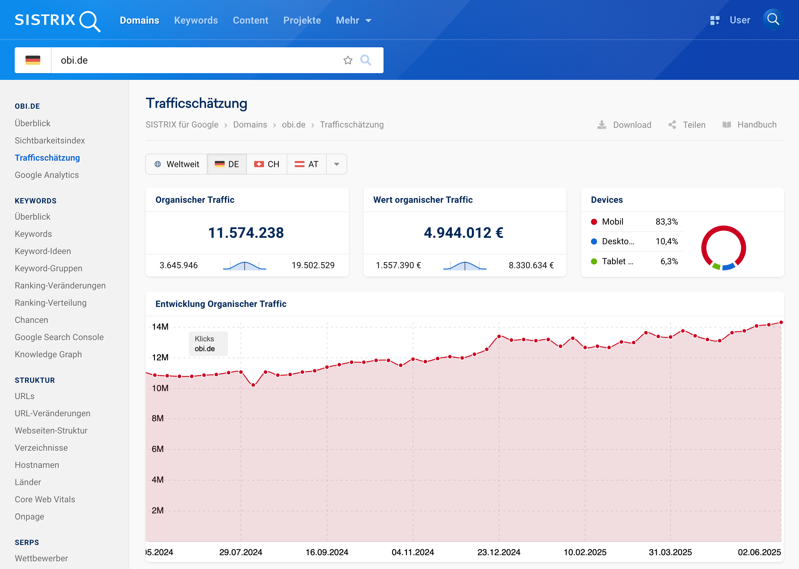Click the German flag in the search bar

click(33, 60)
